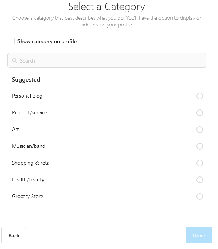This screenshot has width=218, height=249.
Task: Enable the Show category on profile checkbox
Action: [x=12, y=41]
